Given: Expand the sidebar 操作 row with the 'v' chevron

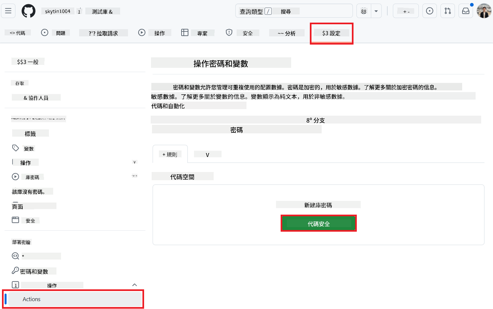Looking at the screenshot, I should [135, 162].
